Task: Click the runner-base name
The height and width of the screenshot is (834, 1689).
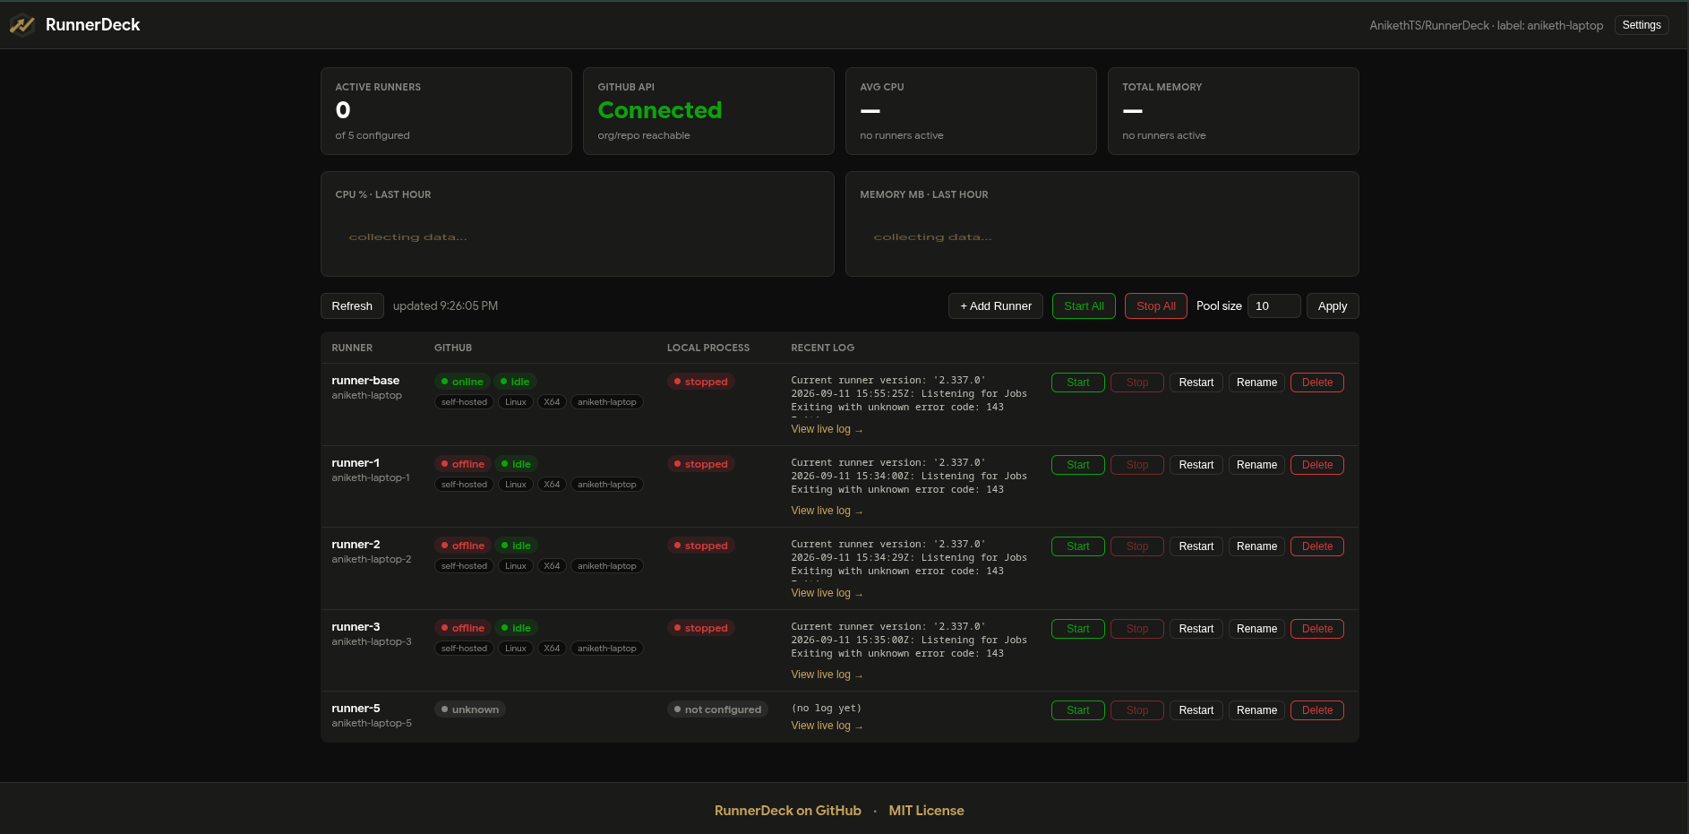Action: (x=365, y=381)
